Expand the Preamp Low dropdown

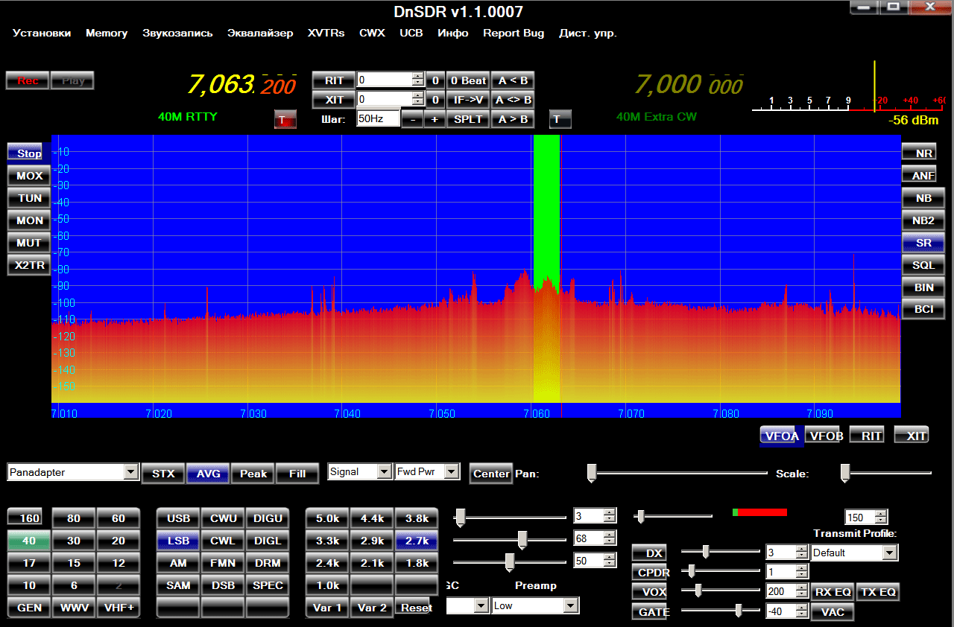point(570,606)
